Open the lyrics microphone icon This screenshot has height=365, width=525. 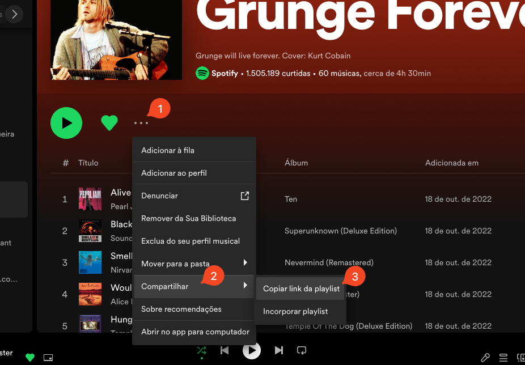[x=485, y=357]
